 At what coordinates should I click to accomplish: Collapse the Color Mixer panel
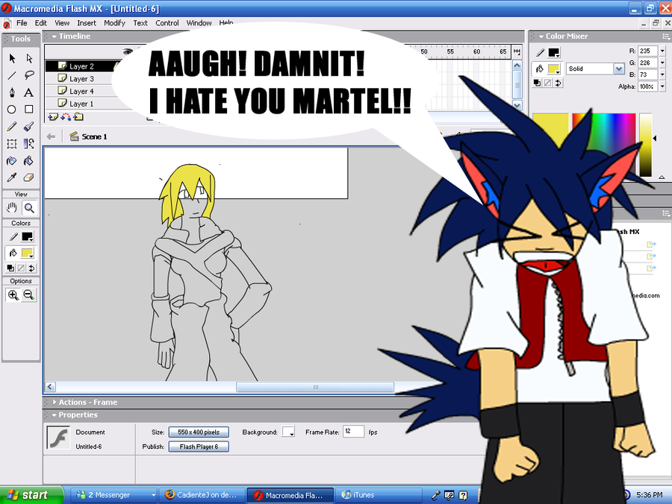[x=541, y=37]
